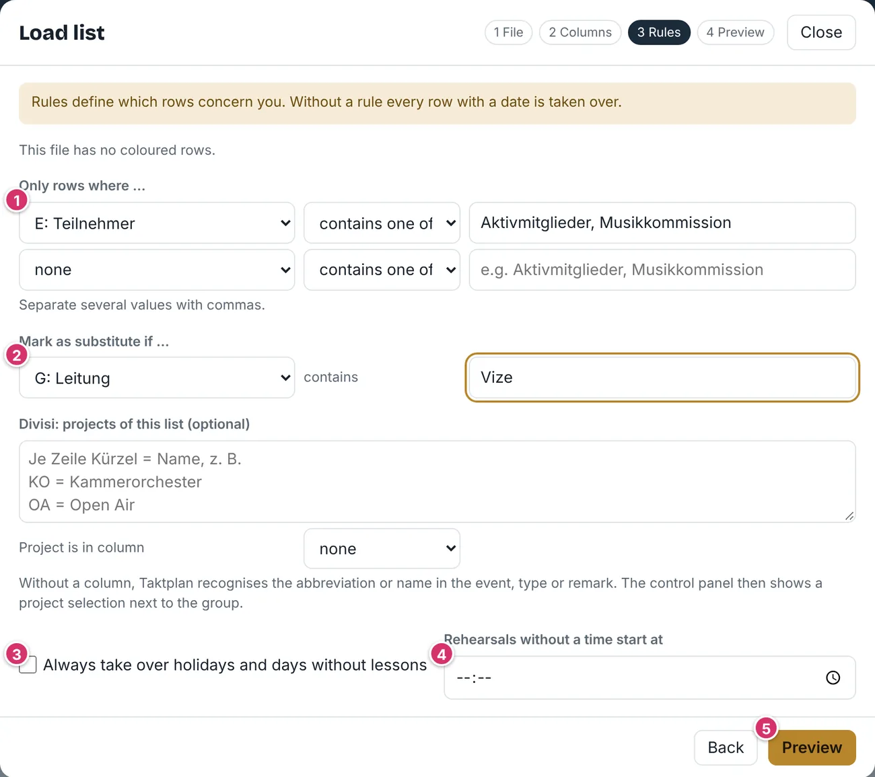Viewport: 875px width, 777px height.
Task: Jump to the '4 Preview' step
Action: 736,32
